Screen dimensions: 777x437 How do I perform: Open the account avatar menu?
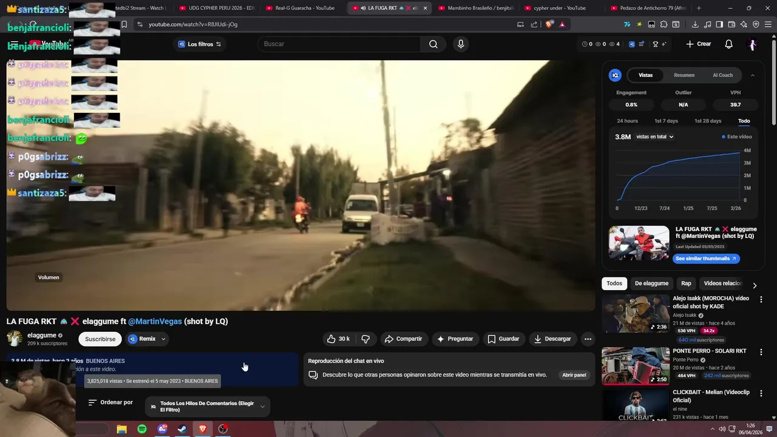pos(752,44)
